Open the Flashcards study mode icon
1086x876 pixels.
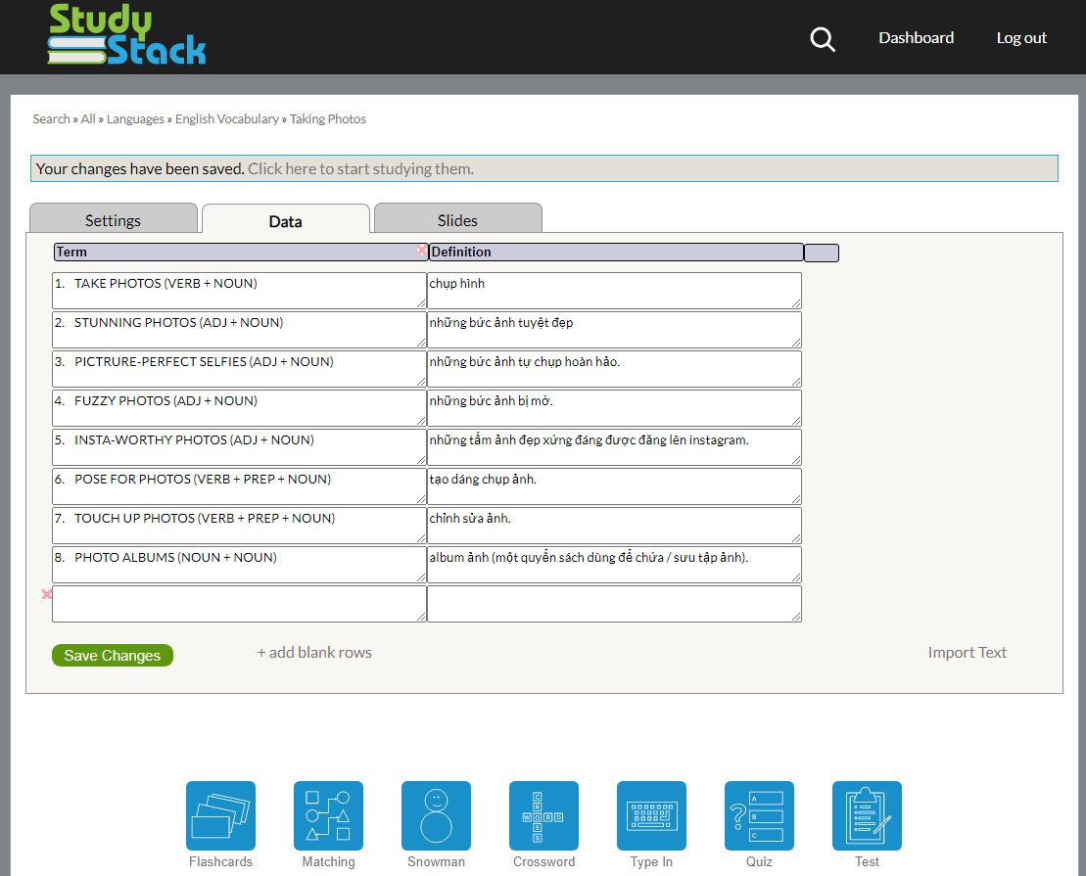(x=220, y=815)
